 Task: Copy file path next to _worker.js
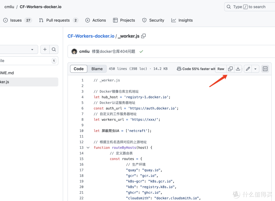[143, 36]
